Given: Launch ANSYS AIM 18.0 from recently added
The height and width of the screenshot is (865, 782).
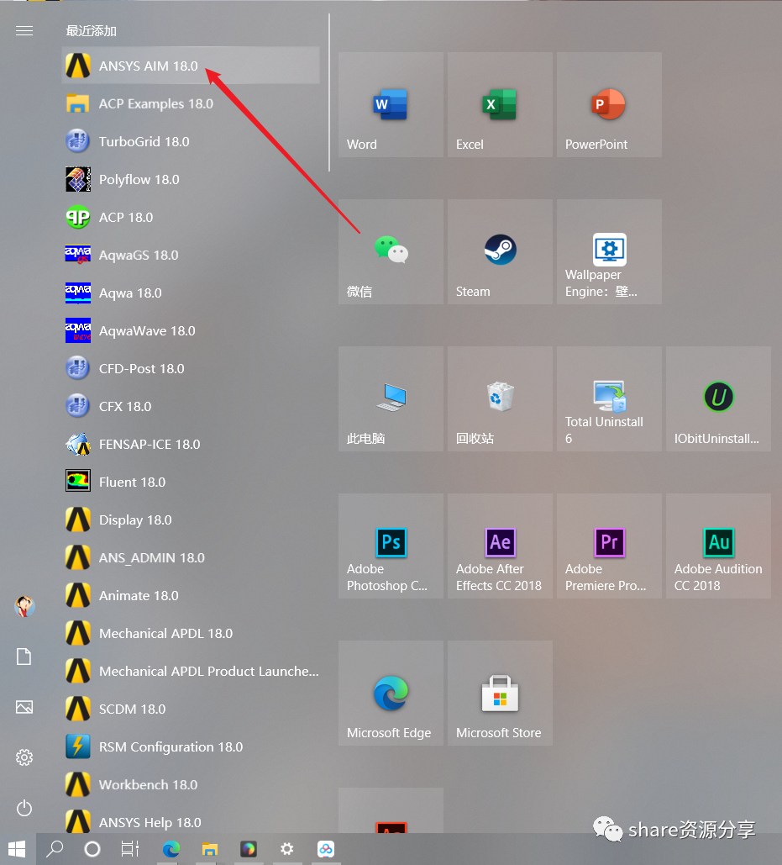Looking at the screenshot, I should [191, 66].
